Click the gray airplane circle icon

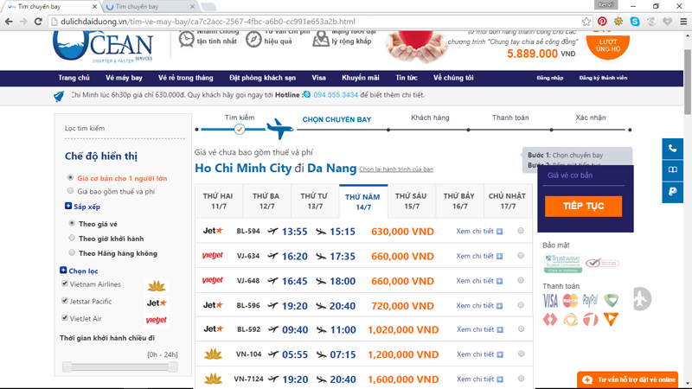point(642,299)
